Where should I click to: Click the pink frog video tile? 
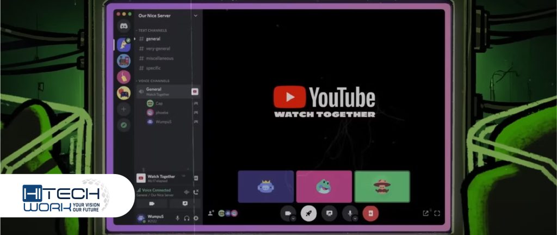[x=324, y=187]
